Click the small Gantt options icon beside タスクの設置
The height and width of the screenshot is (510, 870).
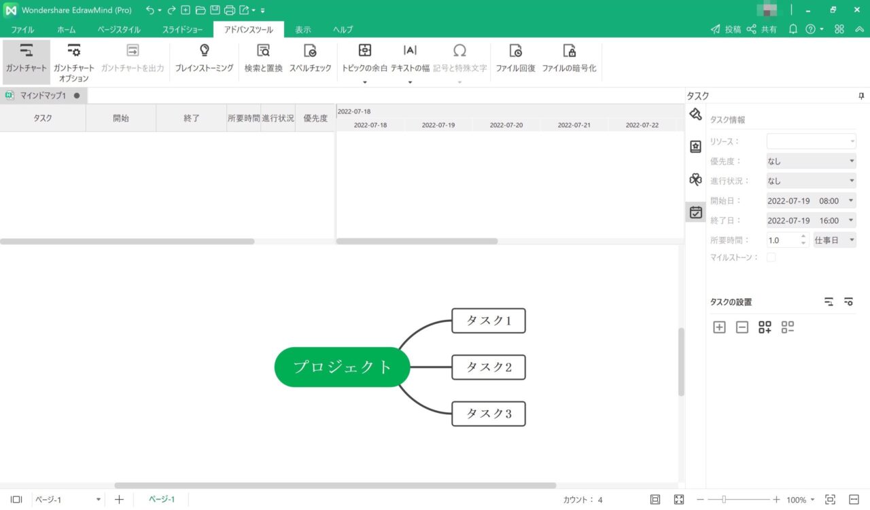(848, 302)
